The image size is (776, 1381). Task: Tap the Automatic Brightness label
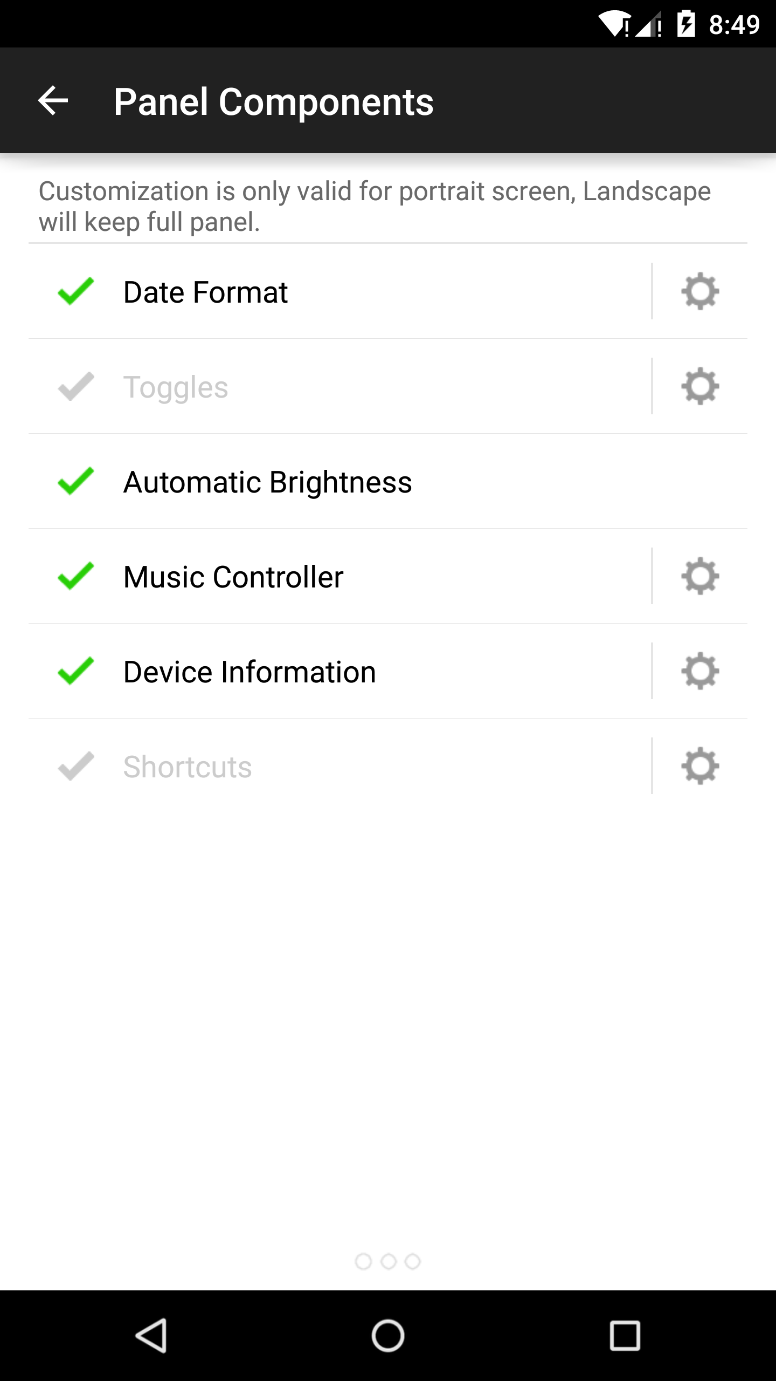[x=267, y=482]
